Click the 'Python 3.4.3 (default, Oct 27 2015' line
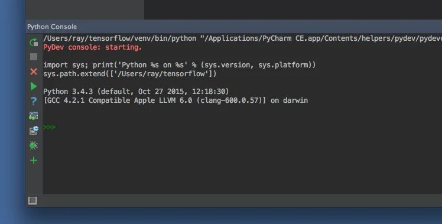 tap(136, 92)
